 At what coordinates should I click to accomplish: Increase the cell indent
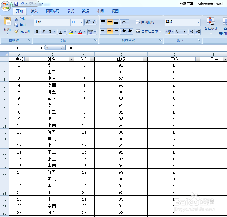tap(130, 32)
